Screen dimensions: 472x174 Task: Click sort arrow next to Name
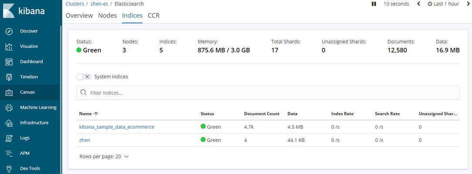tap(96, 114)
